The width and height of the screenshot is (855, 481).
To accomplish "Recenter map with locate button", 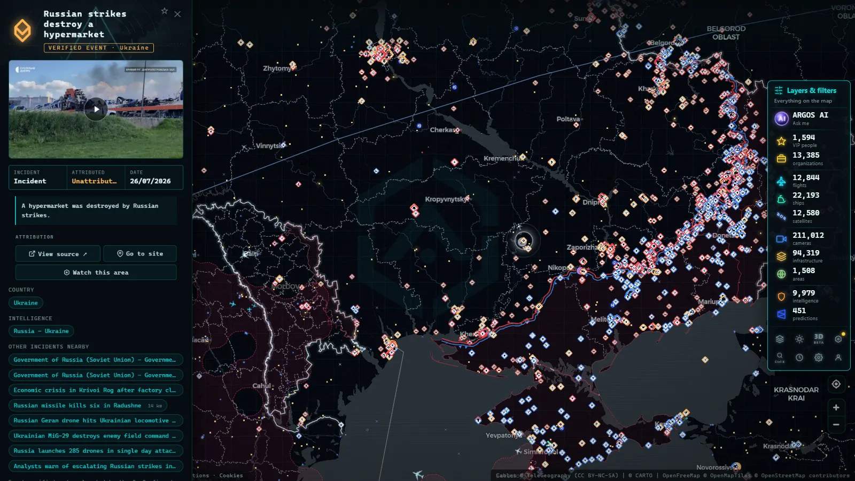I will point(836,384).
